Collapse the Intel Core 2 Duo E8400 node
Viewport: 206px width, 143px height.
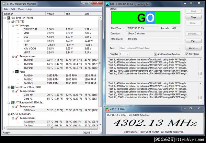click(x=9, y=87)
